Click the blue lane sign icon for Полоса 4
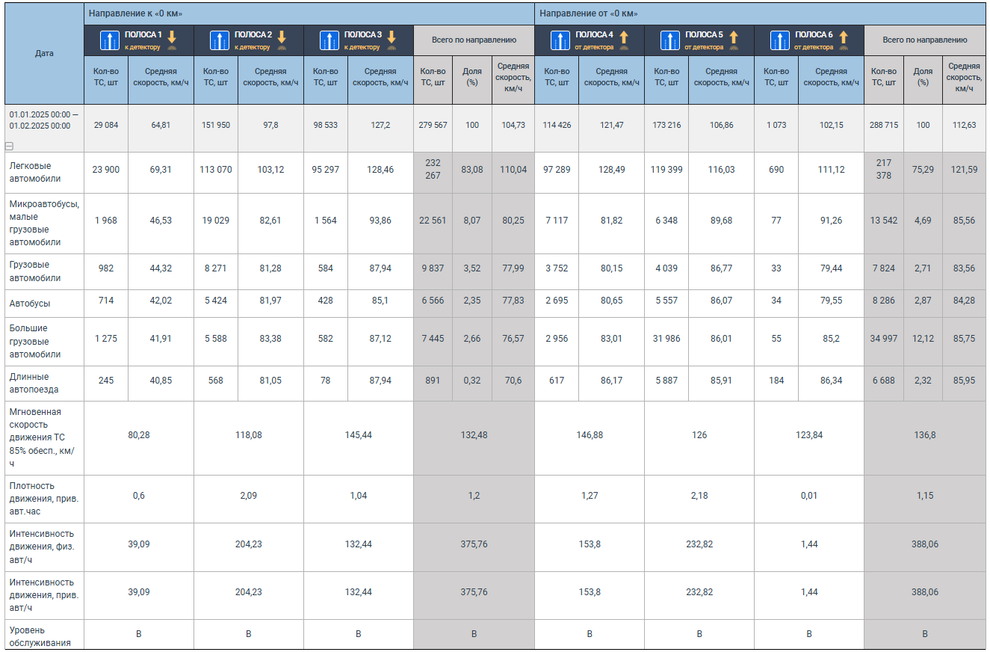Image resolution: width=990 pixels, height=652 pixels. 560,40
